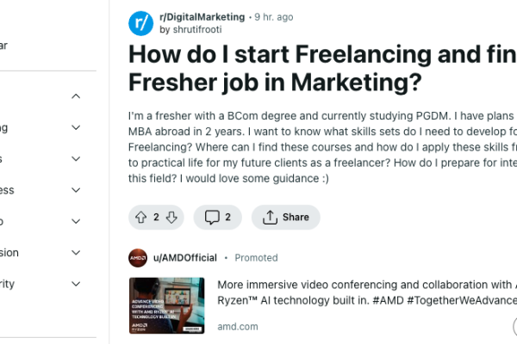Viewport: 517px width, 344px height.
Task: Collapse the sidebar section with up chevron
Action: 76,96
